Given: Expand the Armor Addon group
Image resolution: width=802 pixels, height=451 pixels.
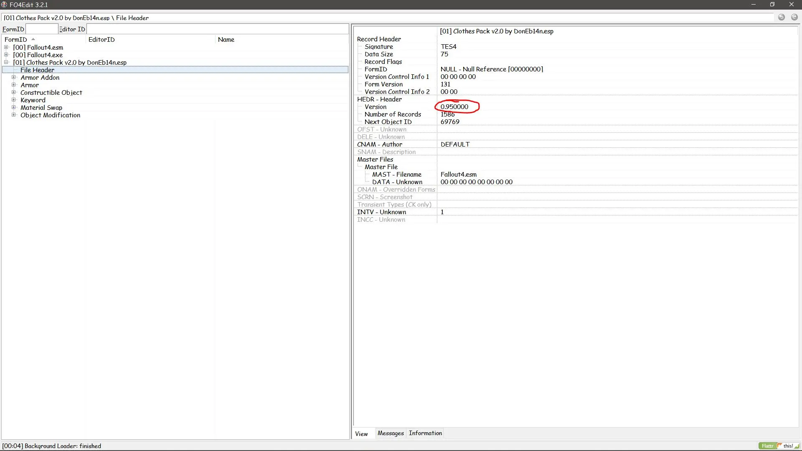Looking at the screenshot, I should point(14,77).
